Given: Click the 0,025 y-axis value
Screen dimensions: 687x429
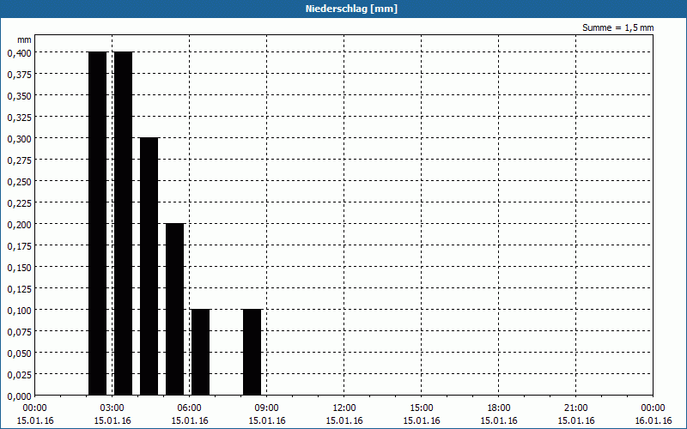Looking at the screenshot, I should coord(19,375).
